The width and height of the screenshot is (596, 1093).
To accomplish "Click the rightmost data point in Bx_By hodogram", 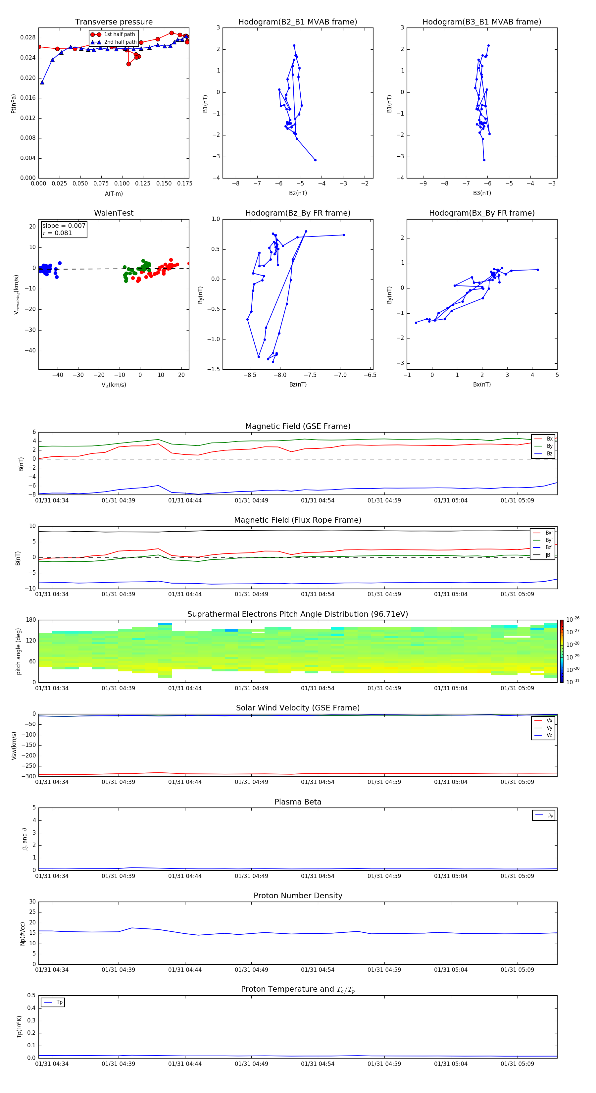I will (x=538, y=269).
